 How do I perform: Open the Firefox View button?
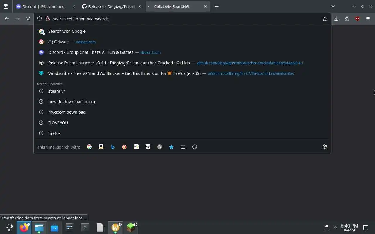[x=6, y=6]
